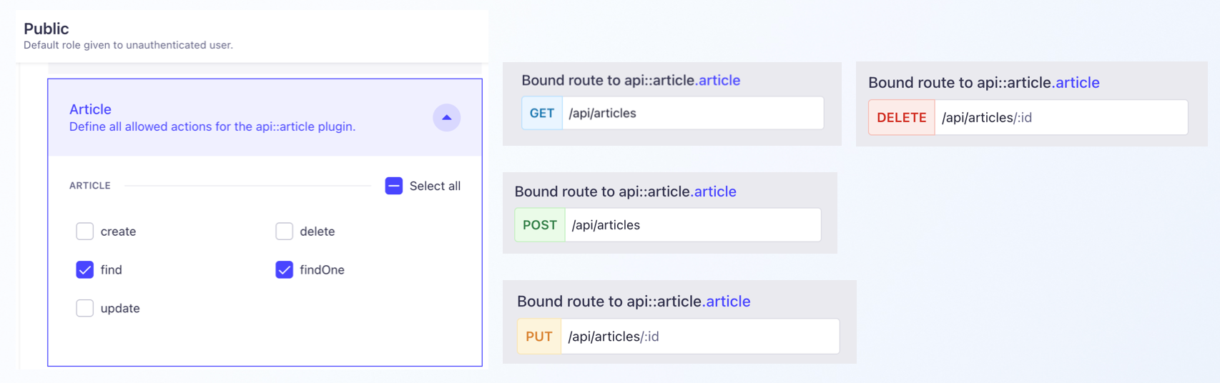Click the GET /api/articles route field
Viewport: 1220px width, 383px height.
coord(692,113)
